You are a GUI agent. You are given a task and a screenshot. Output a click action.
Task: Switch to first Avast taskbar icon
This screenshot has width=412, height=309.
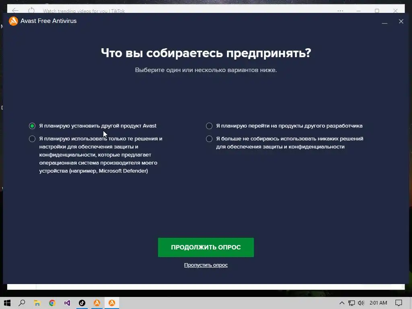(x=97, y=303)
